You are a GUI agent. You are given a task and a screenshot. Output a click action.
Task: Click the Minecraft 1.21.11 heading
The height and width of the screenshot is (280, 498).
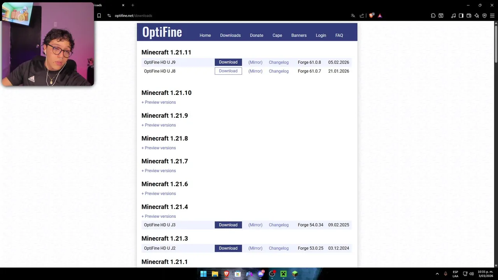pyautogui.click(x=166, y=52)
